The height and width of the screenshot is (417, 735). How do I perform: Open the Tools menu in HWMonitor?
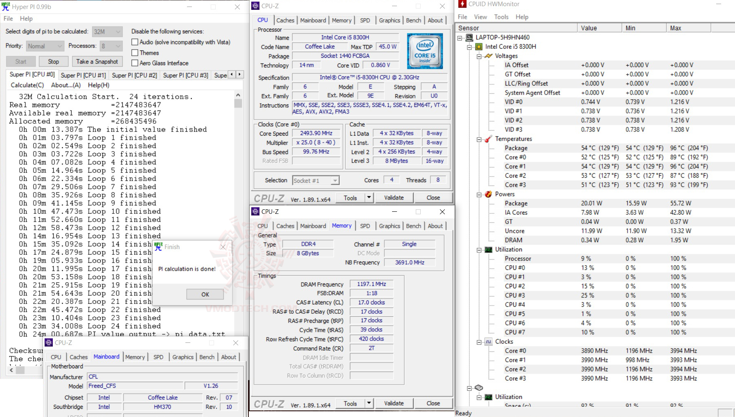point(501,17)
